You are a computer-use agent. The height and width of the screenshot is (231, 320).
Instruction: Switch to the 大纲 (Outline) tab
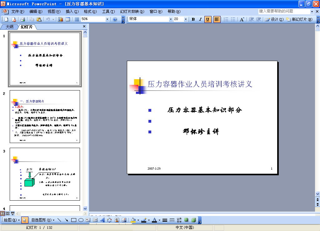[x=10, y=27]
